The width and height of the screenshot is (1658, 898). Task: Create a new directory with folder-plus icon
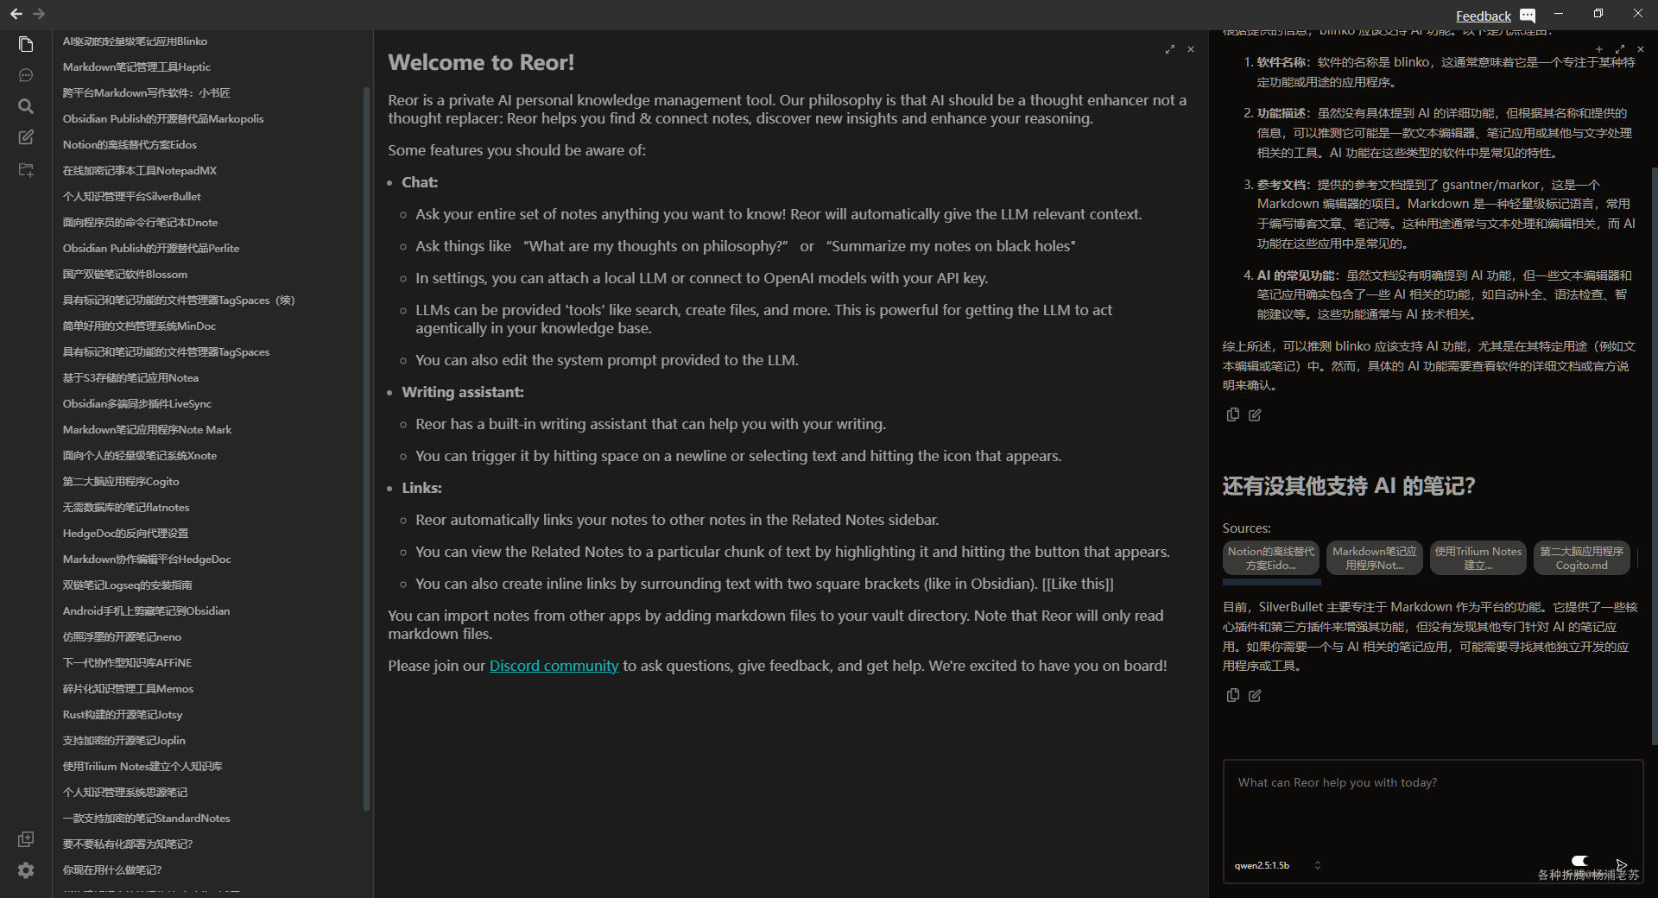[26, 170]
